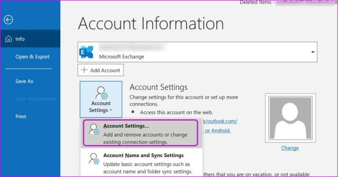Click the Microsoft Exchange logo icon
The image size is (338, 177).
click(x=86, y=52)
